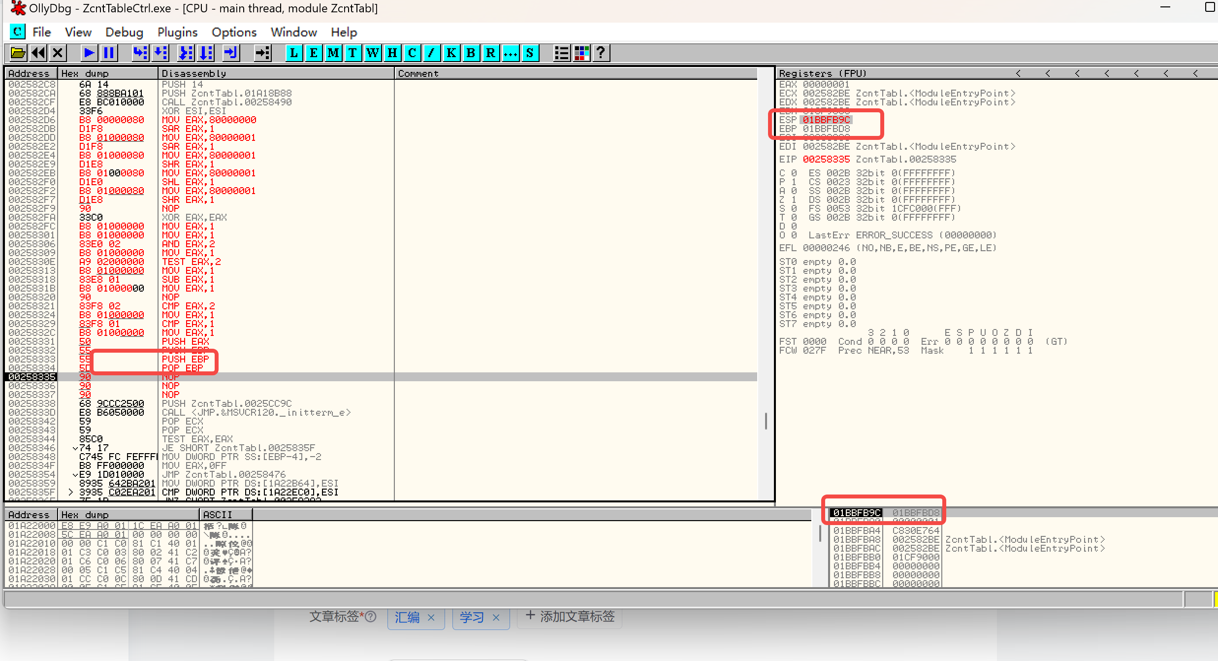Click the Comment column header
The width and height of the screenshot is (1218, 661).
point(418,73)
